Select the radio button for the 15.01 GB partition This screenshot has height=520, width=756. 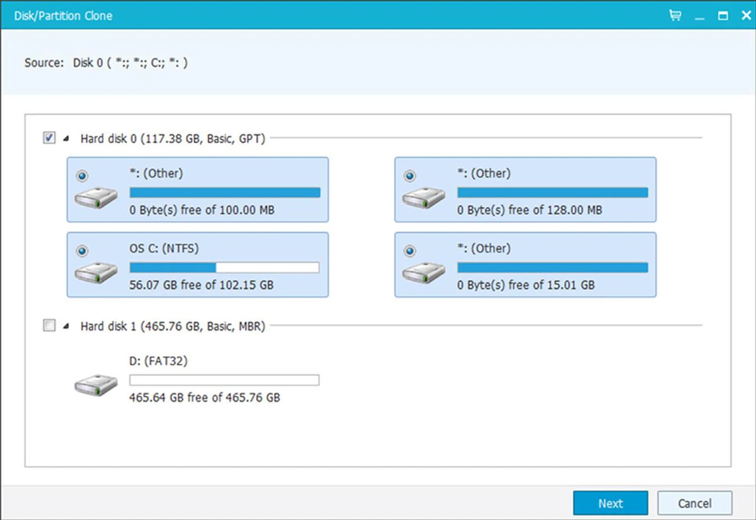pos(410,251)
